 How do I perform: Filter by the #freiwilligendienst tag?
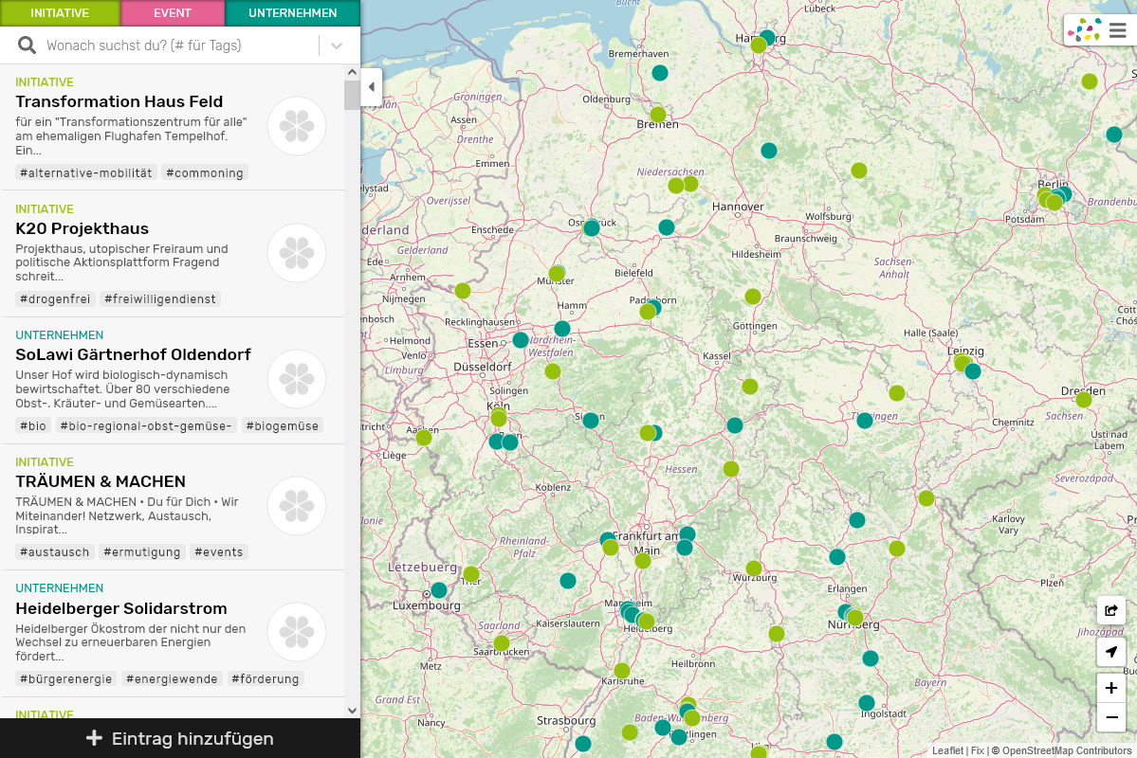[x=160, y=299]
